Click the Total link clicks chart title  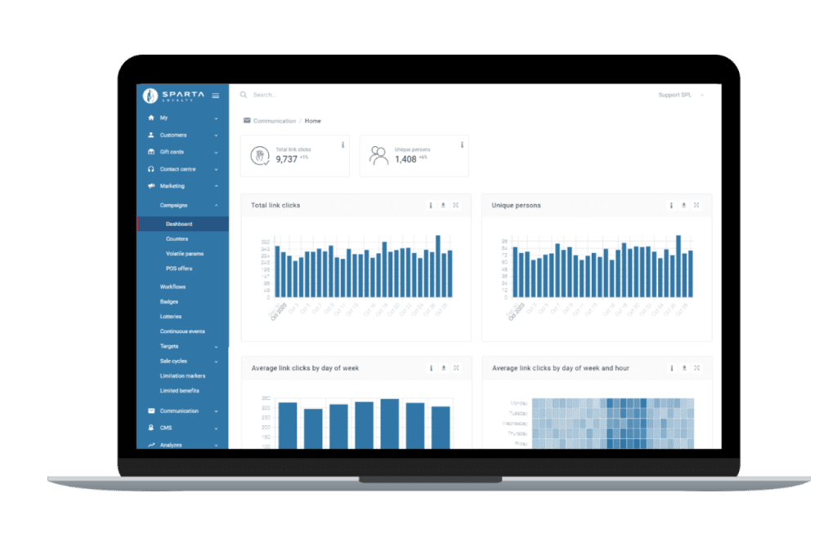pos(275,206)
